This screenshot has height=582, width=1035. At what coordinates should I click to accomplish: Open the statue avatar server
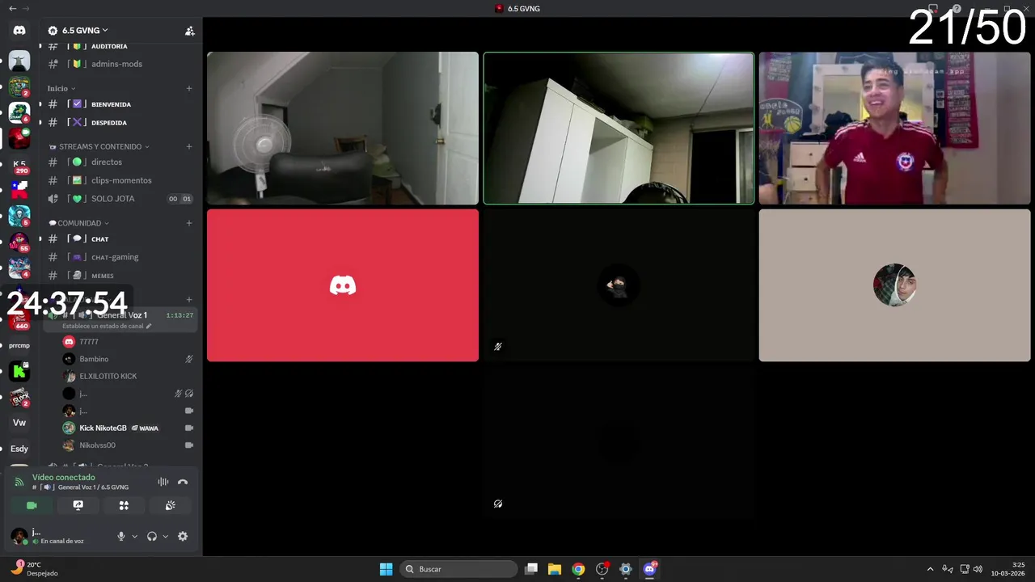(19, 61)
